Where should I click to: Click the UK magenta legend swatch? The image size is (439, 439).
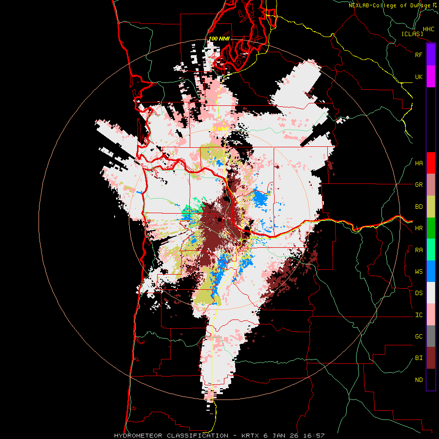(431, 77)
